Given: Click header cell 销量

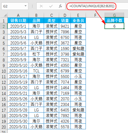Looking at the screenshot, I should (x=65, y=20).
